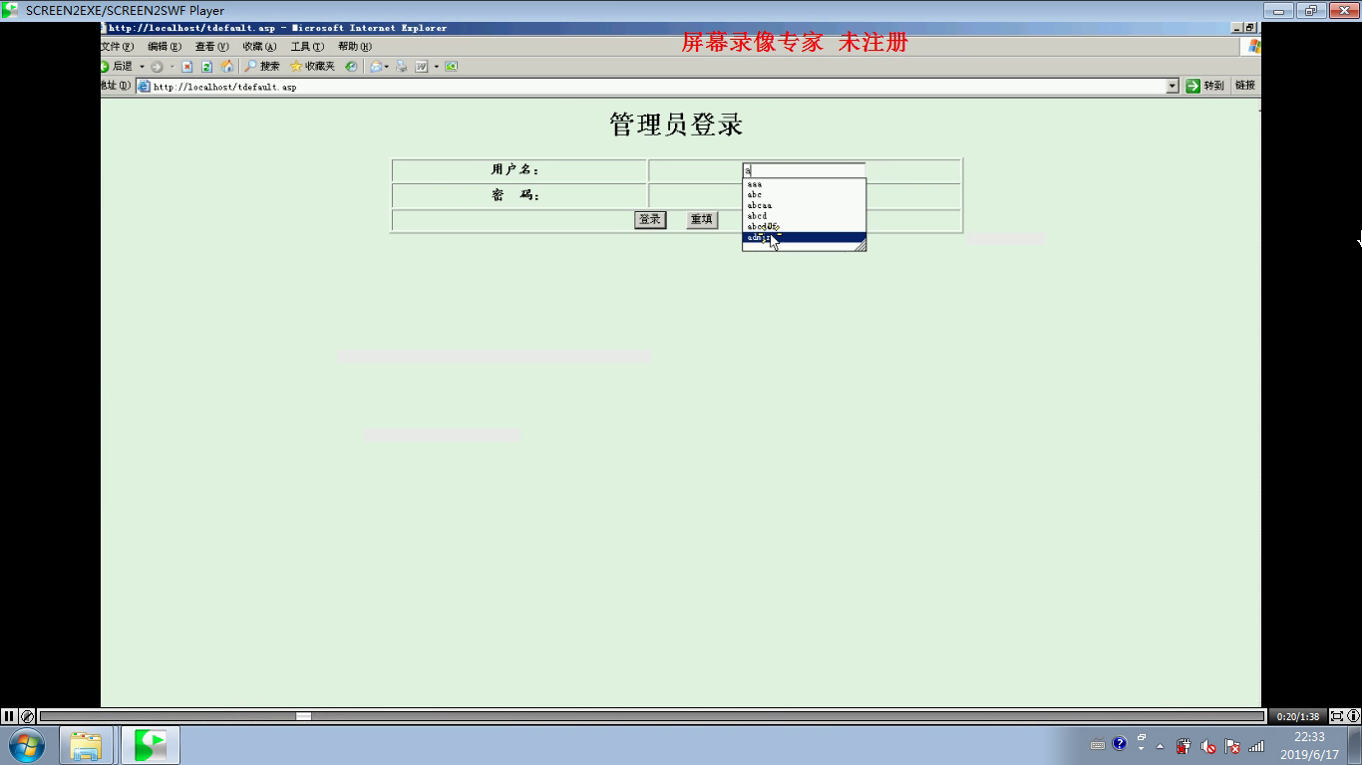
Task: Click the IE window restore button
Action: tap(1250, 28)
